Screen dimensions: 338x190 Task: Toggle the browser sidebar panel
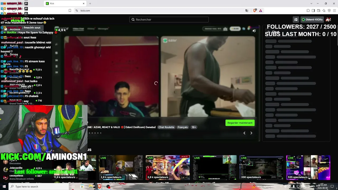point(313,11)
